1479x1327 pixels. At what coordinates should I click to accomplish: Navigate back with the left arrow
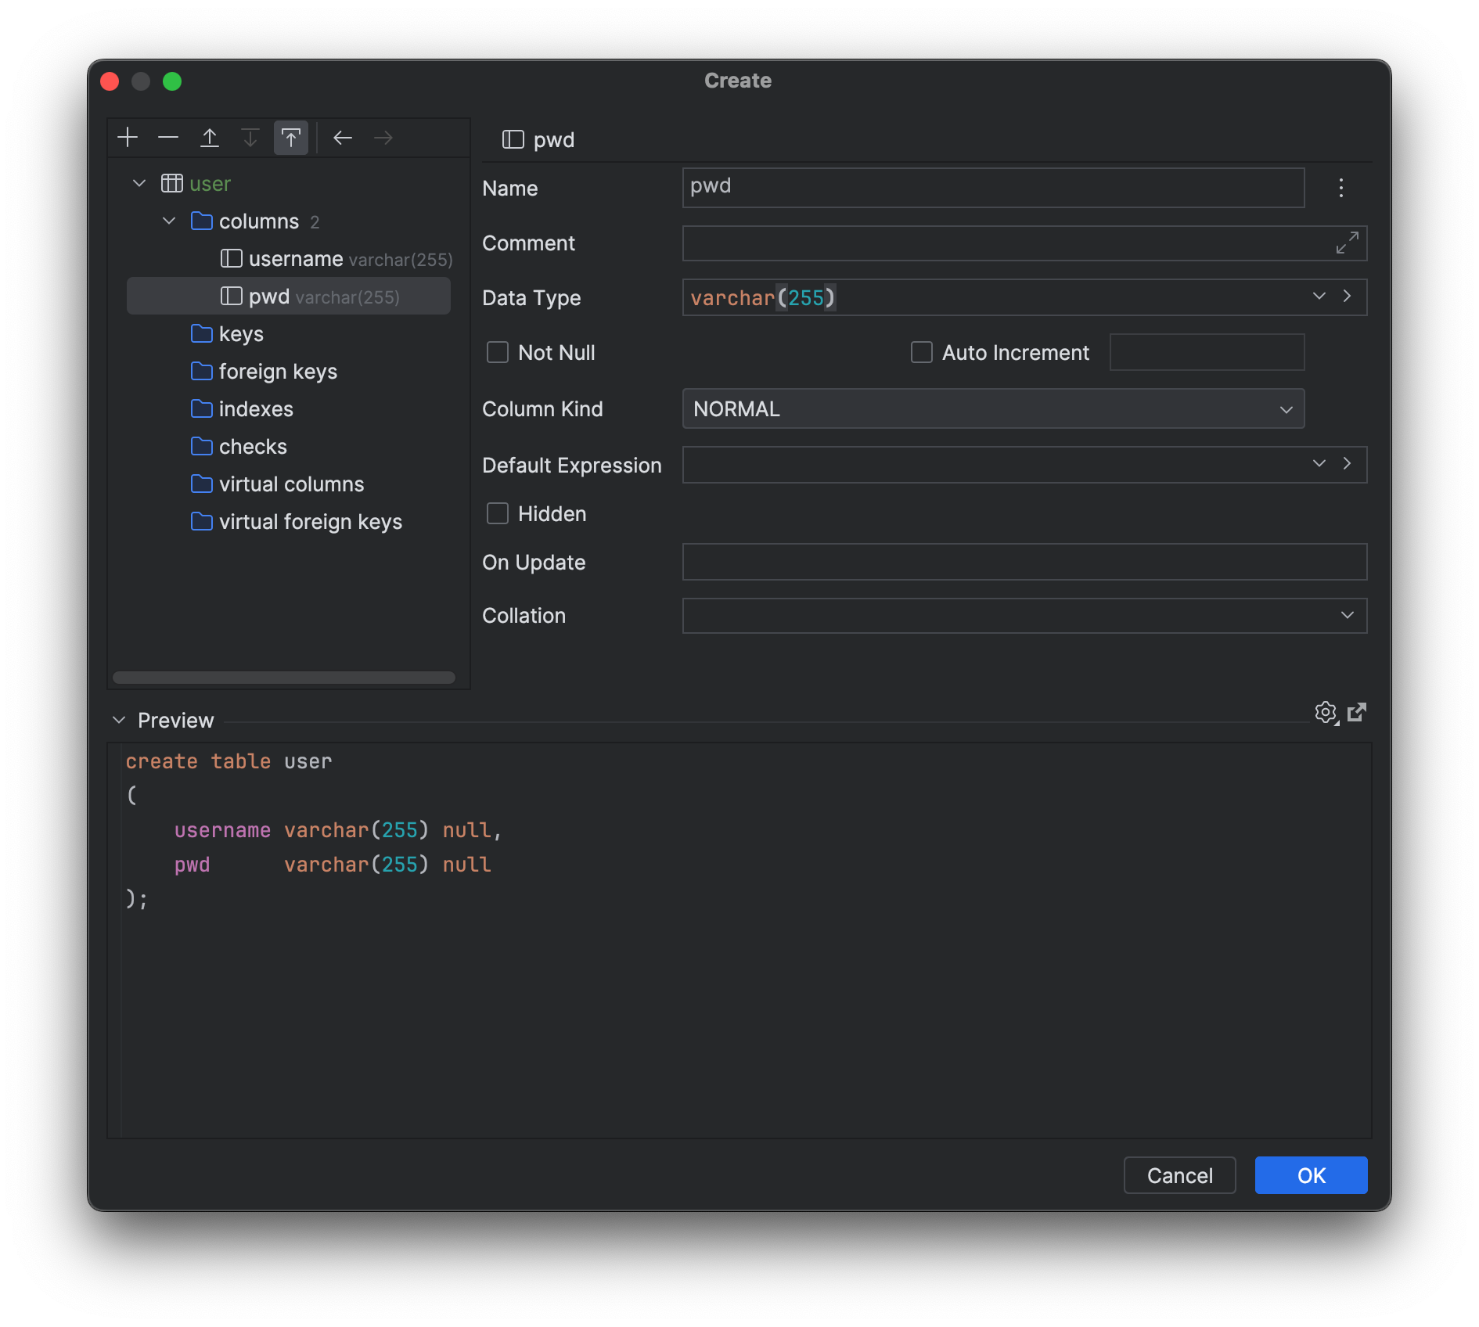(x=342, y=138)
